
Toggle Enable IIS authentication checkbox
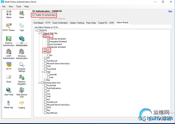[33, 15]
